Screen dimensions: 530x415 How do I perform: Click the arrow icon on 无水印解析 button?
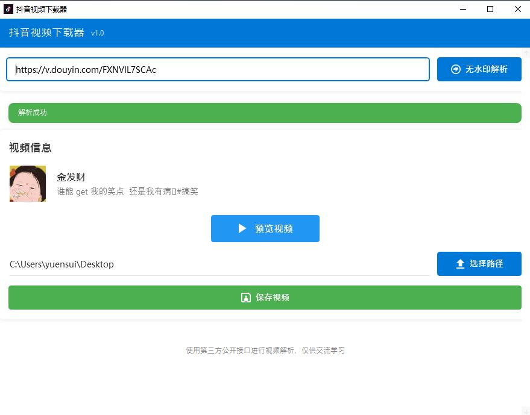456,69
